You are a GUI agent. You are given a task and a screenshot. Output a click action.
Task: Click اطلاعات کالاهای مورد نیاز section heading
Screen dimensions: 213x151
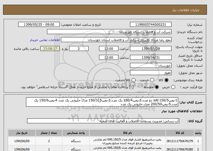point(182,111)
